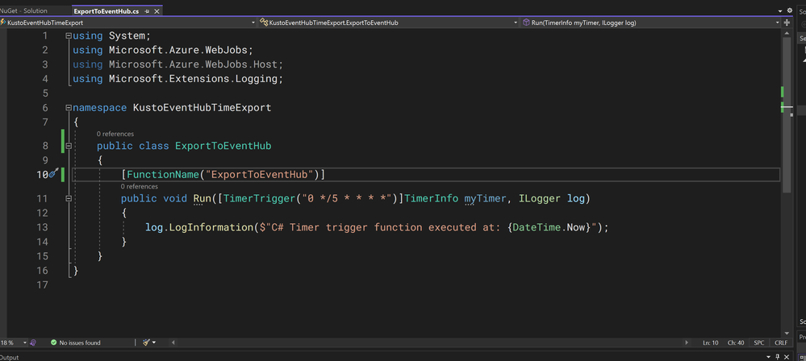Click the "ExportToEventHub" string literal on line 10
Image resolution: width=806 pixels, height=361 pixels.
(x=260, y=175)
